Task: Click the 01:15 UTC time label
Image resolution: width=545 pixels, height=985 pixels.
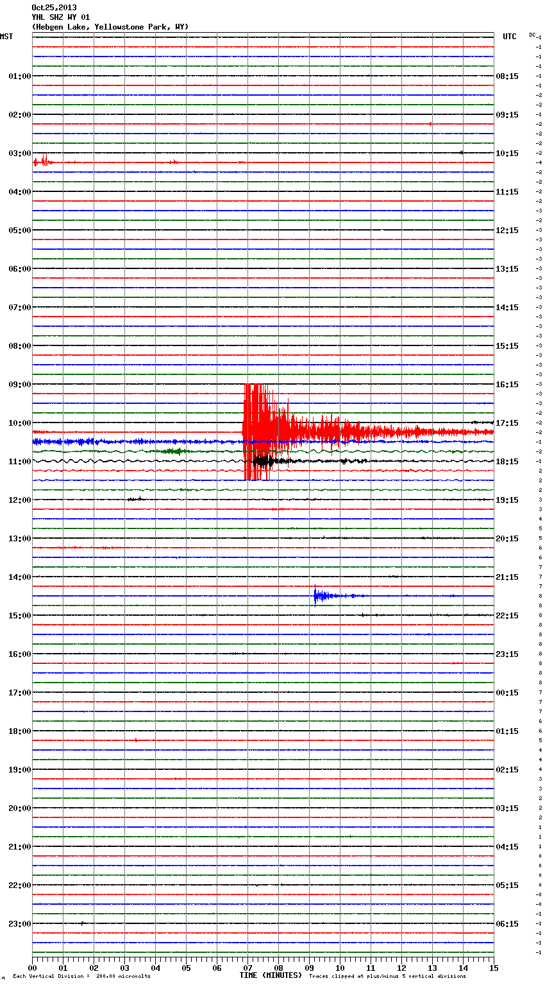Action: 507,731
